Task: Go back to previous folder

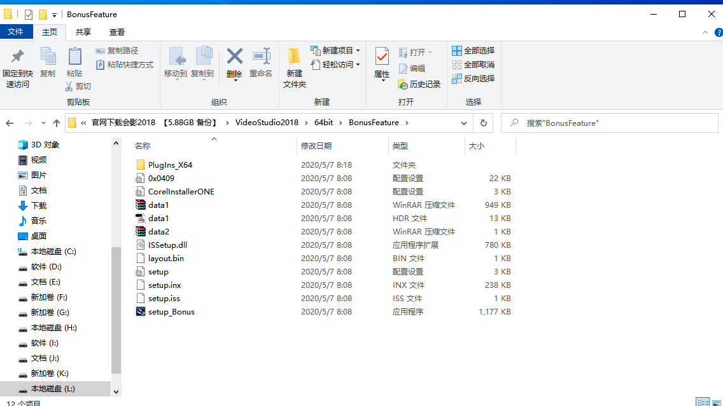Action: pyautogui.click(x=10, y=123)
